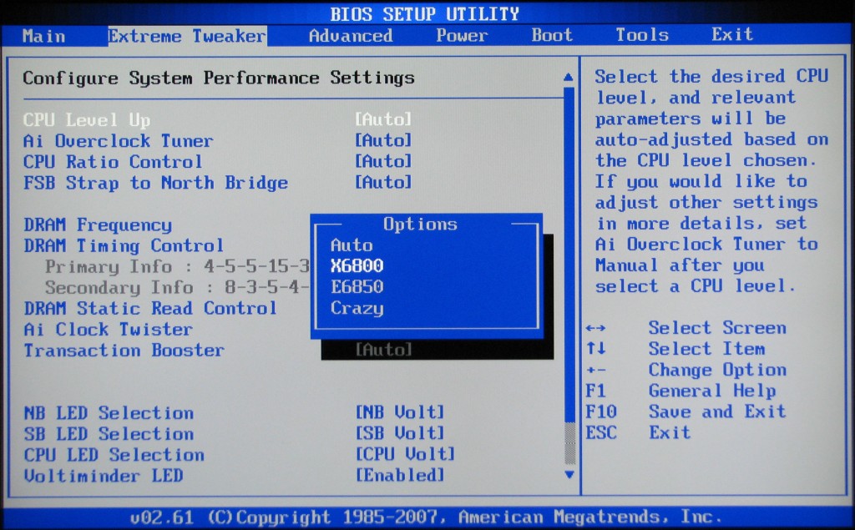Select Auto in the Options popup
855x530 pixels.
[352, 245]
